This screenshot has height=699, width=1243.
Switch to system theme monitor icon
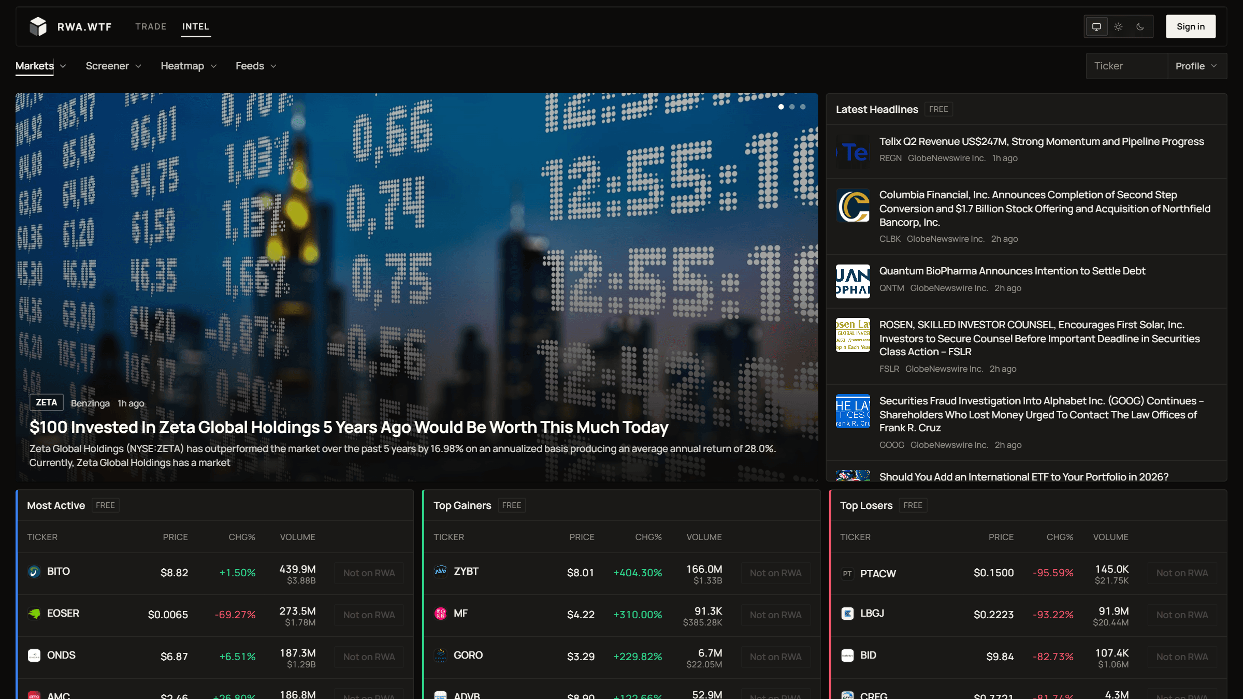coord(1096,26)
